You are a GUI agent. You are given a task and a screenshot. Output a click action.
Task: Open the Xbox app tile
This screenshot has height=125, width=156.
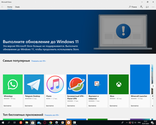tap(119, 91)
